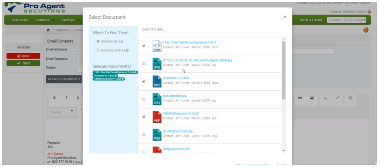
Task: Check the 2018_05_22 PAS_Admin_Agent_Details.jpg file
Action: coord(144,64)
